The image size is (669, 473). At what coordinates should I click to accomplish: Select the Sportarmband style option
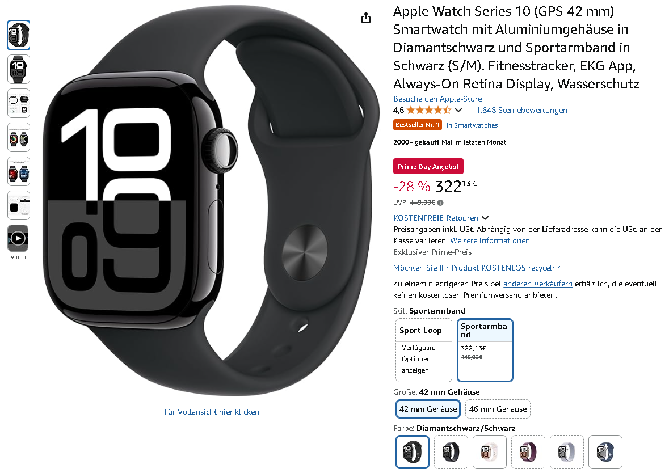[x=485, y=350]
